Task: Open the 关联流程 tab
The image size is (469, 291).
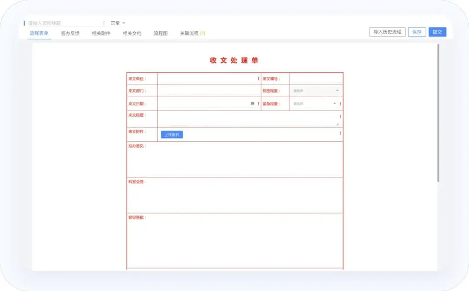Action: pos(192,33)
